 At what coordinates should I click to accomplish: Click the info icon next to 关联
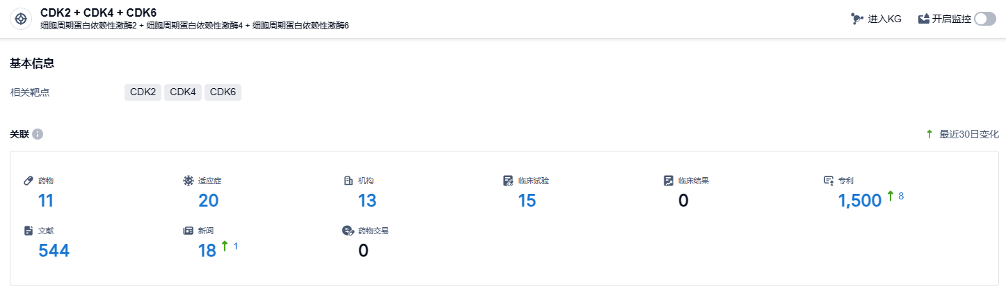(x=38, y=134)
